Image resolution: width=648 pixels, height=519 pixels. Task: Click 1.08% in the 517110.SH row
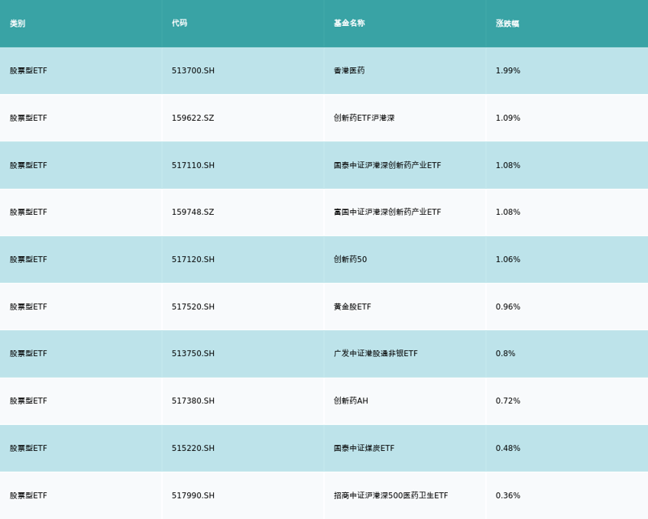tap(508, 165)
